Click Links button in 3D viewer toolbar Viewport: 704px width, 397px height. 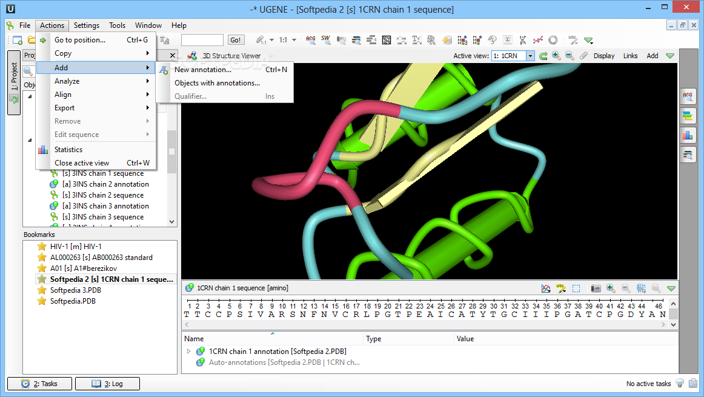(630, 56)
